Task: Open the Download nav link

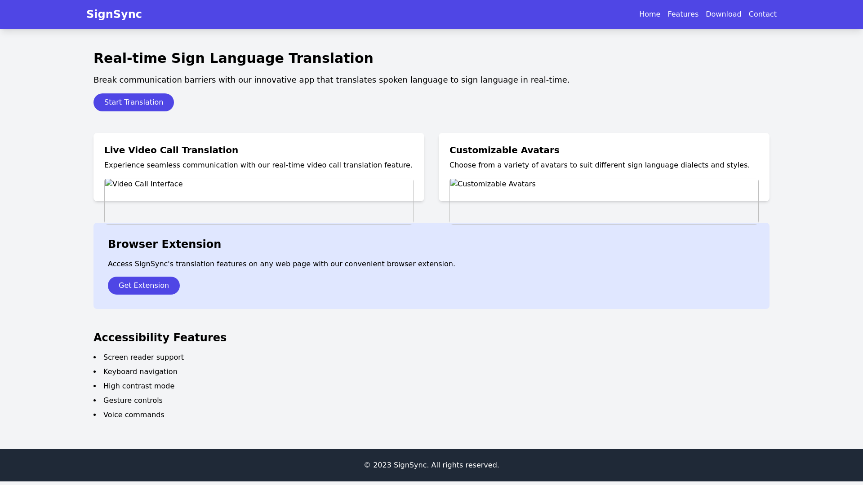Action: coord(723,14)
